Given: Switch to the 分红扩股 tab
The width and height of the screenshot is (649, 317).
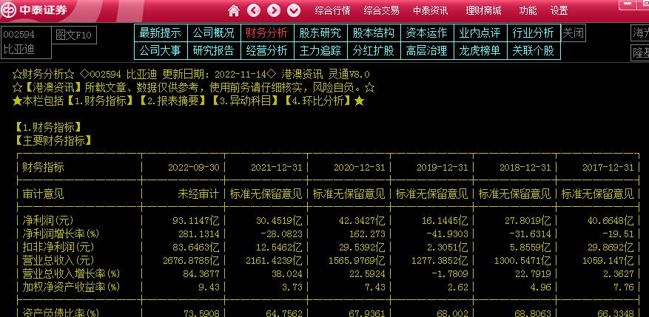Looking at the screenshot, I should (x=374, y=50).
